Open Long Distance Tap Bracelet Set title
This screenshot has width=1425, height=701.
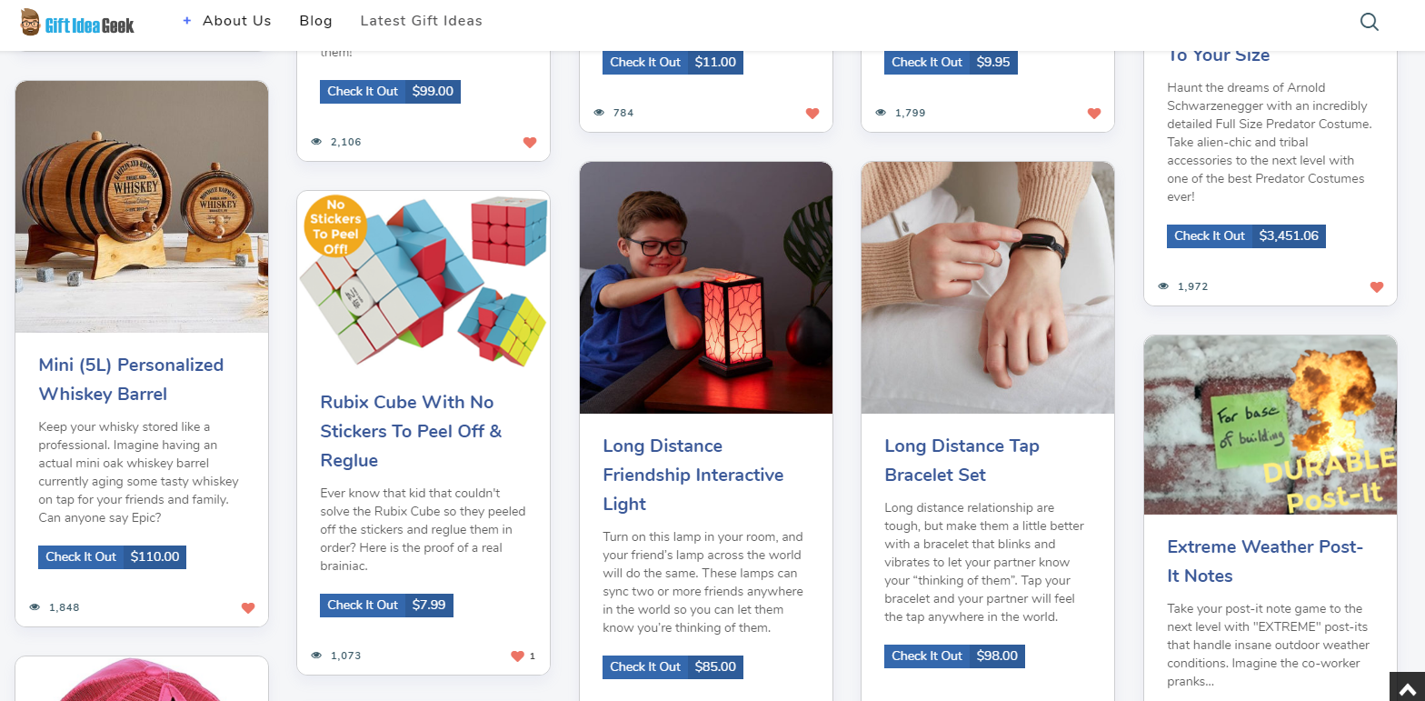coord(962,460)
